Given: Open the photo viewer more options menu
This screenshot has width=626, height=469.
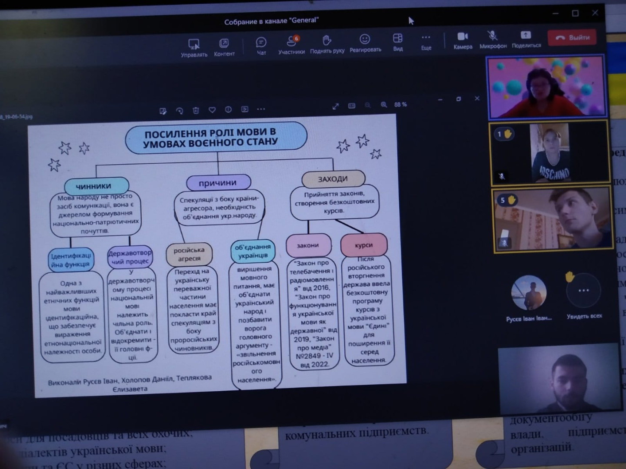Looking at the screenshot, I should pos(261,109).
